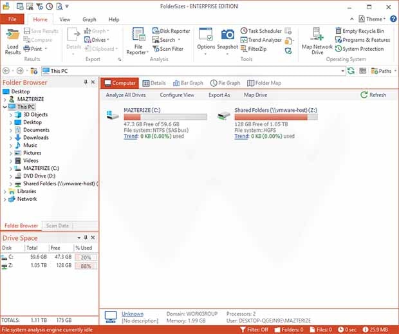Pin the Folder Browser panel

click(x=86, y=82)
